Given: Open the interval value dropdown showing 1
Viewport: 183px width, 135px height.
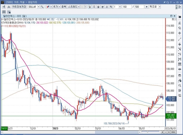Looking at the screenshot, I should click(120, 7).
